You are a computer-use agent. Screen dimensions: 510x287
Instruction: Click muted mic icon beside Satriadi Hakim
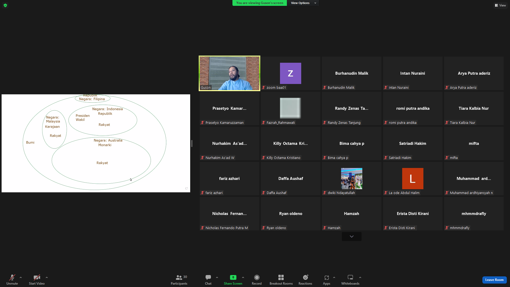click(x=386, y=158)
